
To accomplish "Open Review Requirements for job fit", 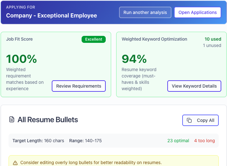I will (x=79, y=86).
